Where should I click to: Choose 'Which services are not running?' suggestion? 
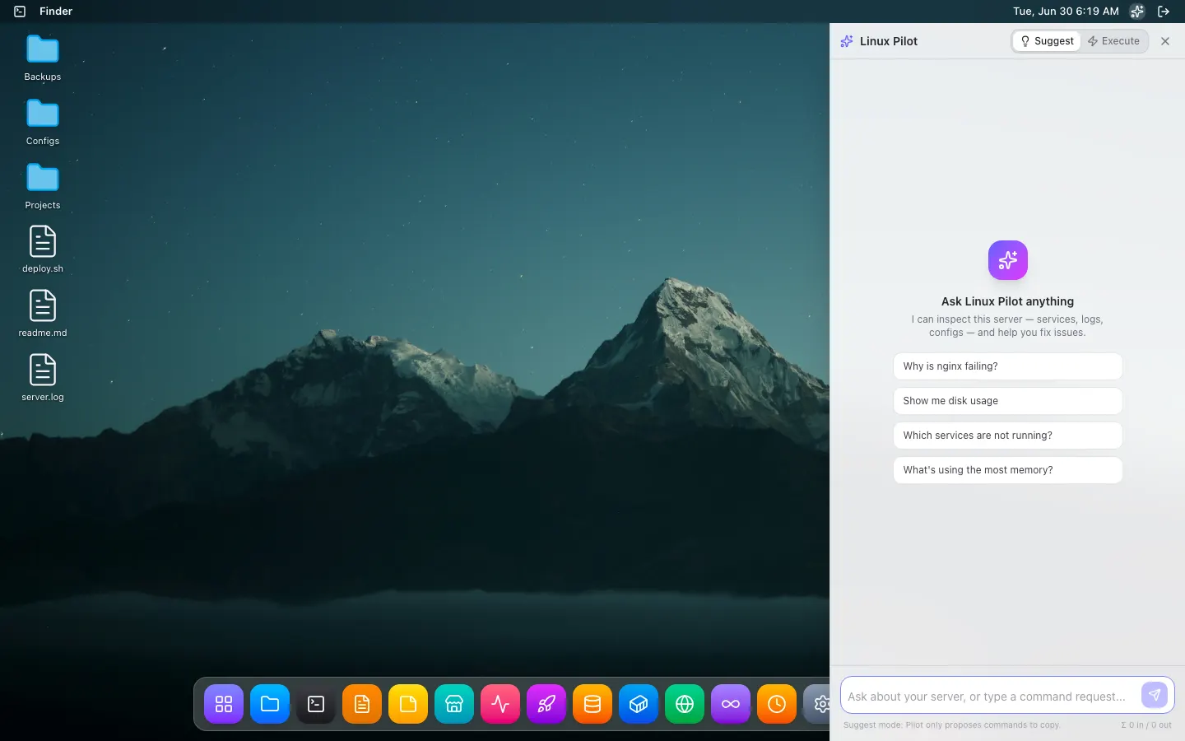[x=1007, y=436]
